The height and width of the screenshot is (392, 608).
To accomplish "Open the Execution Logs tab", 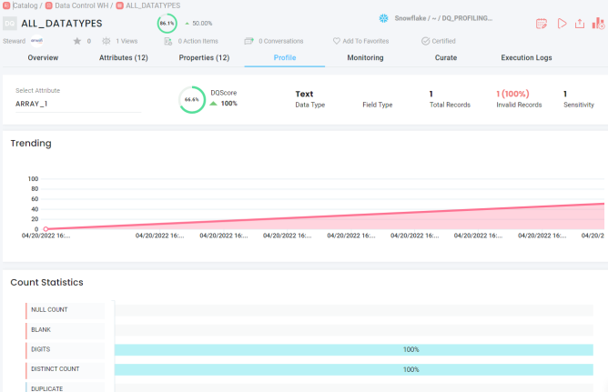I will pyautogui.click(x=526, y=58).
